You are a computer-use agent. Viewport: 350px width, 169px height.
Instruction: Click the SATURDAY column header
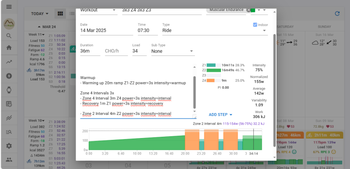(285, 27)
